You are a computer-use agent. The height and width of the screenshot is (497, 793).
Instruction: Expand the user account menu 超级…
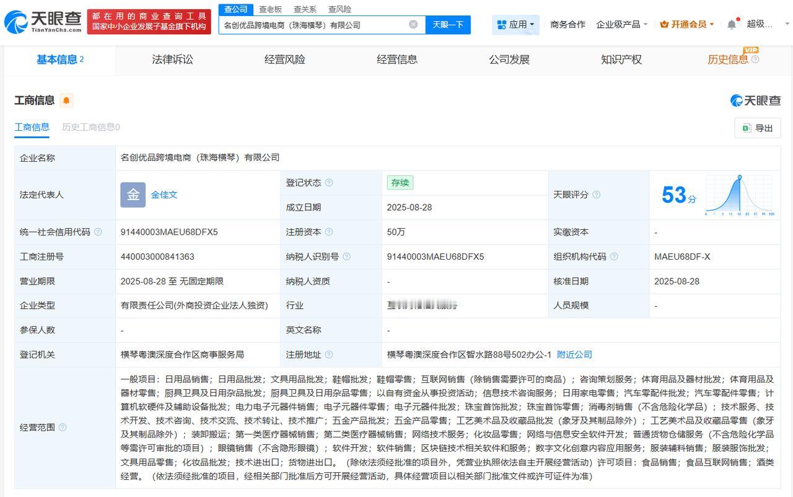click(768, 24)
